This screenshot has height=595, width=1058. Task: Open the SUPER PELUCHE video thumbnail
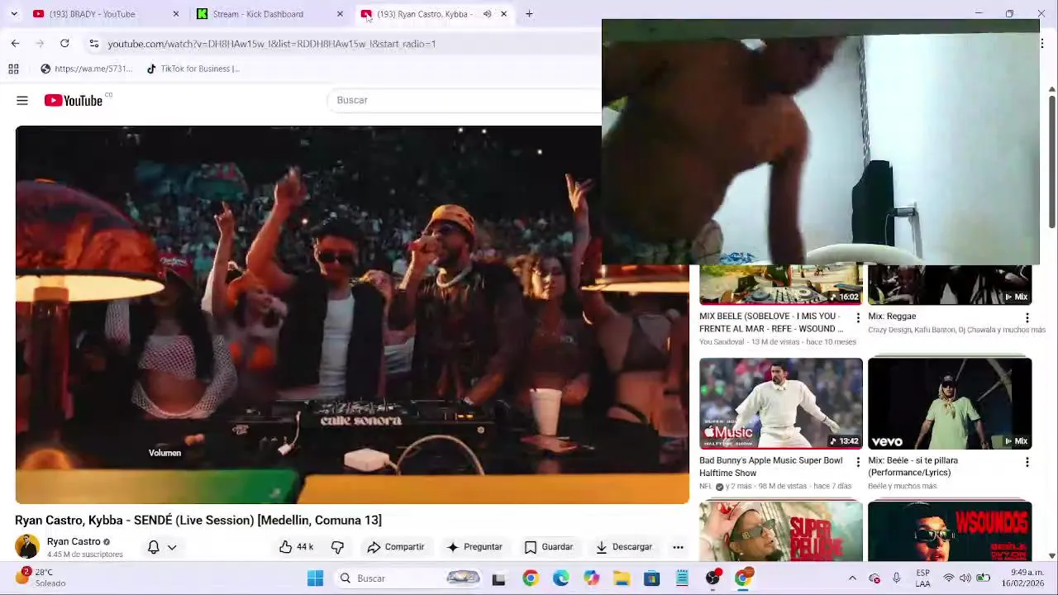click(x=781, y=531)
